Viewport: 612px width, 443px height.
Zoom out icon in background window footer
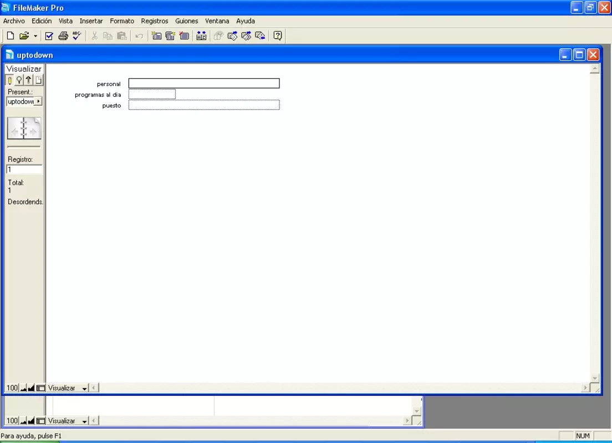click(x=23, y=421)
